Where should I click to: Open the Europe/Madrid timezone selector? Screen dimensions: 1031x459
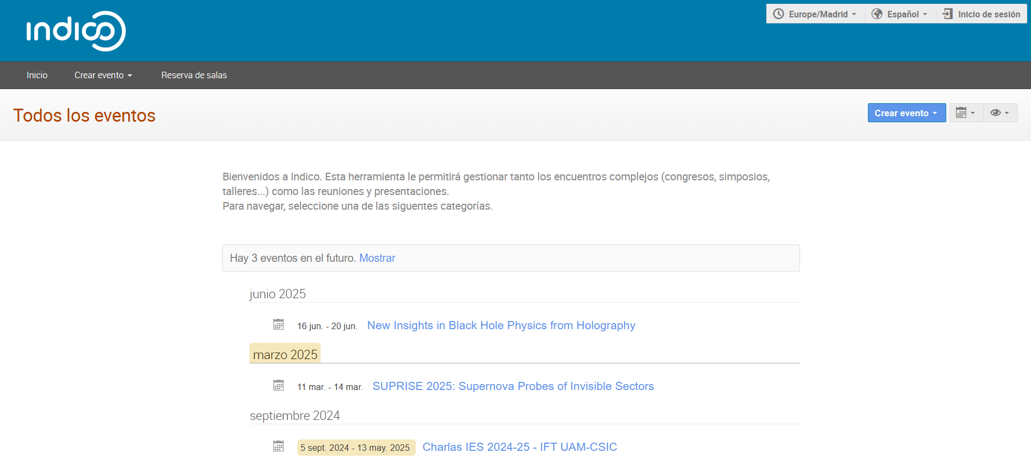(815, 14)
